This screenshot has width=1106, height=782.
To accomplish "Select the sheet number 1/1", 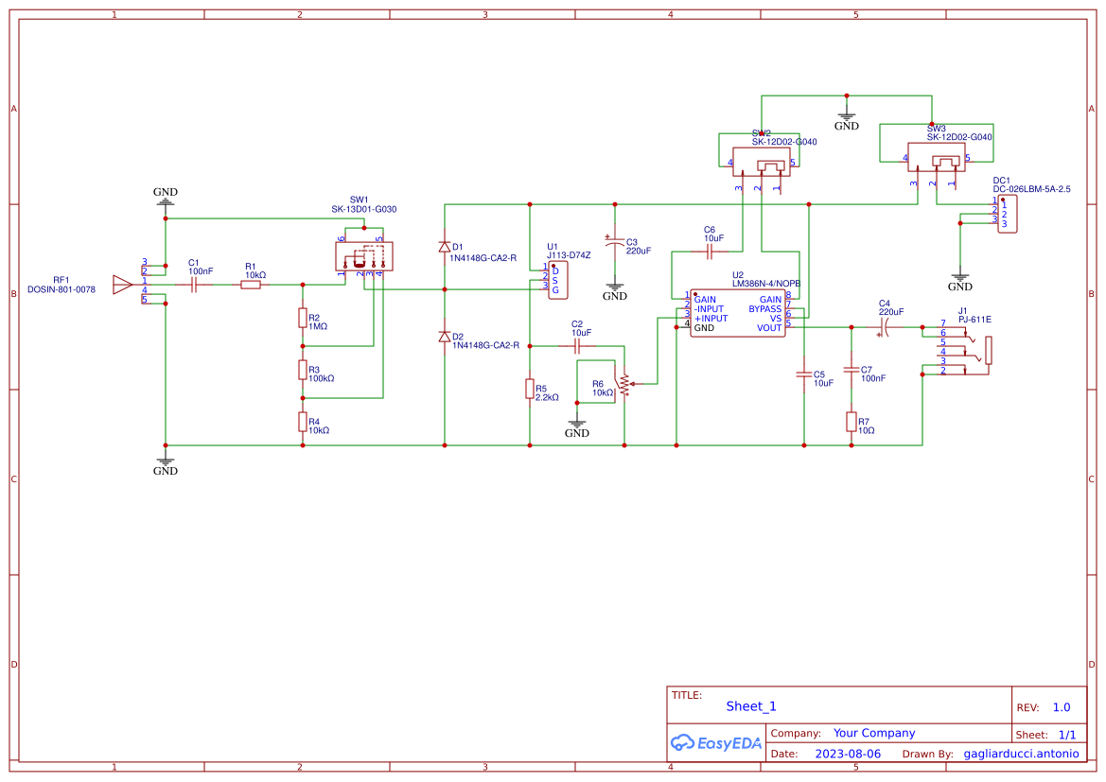I will pyautogui.click(x=1067, y=735).
